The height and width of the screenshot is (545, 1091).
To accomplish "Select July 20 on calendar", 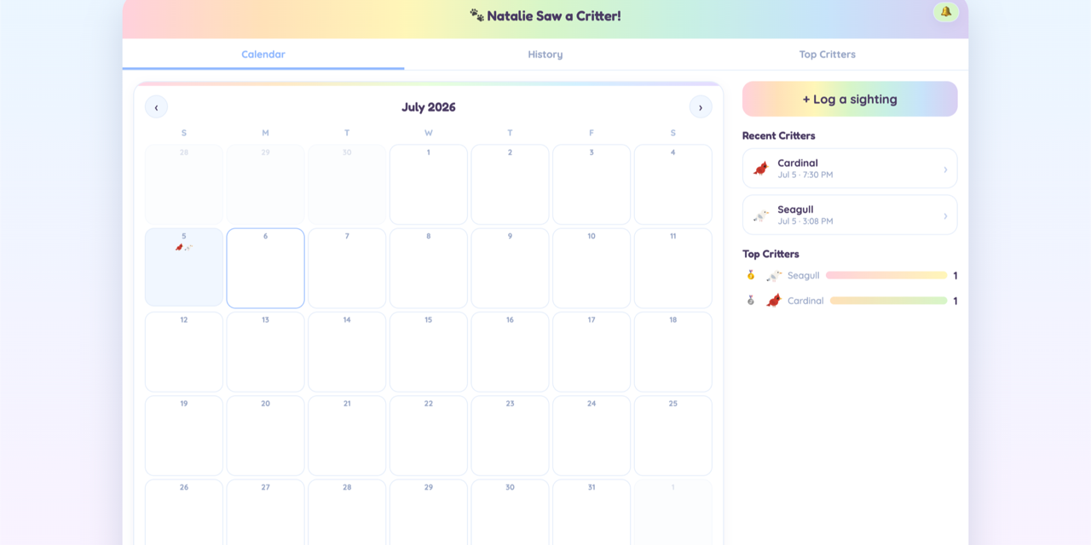I will (x=265, y=435).
